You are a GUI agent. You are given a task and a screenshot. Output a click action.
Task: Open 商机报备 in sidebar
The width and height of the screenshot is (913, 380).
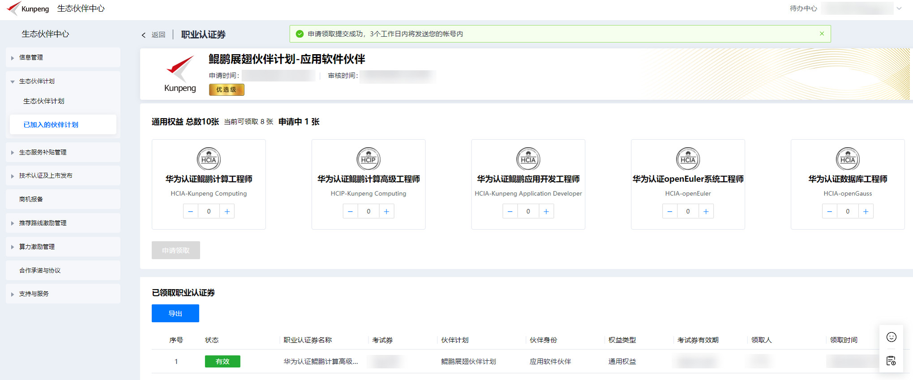tap(63, 199)
